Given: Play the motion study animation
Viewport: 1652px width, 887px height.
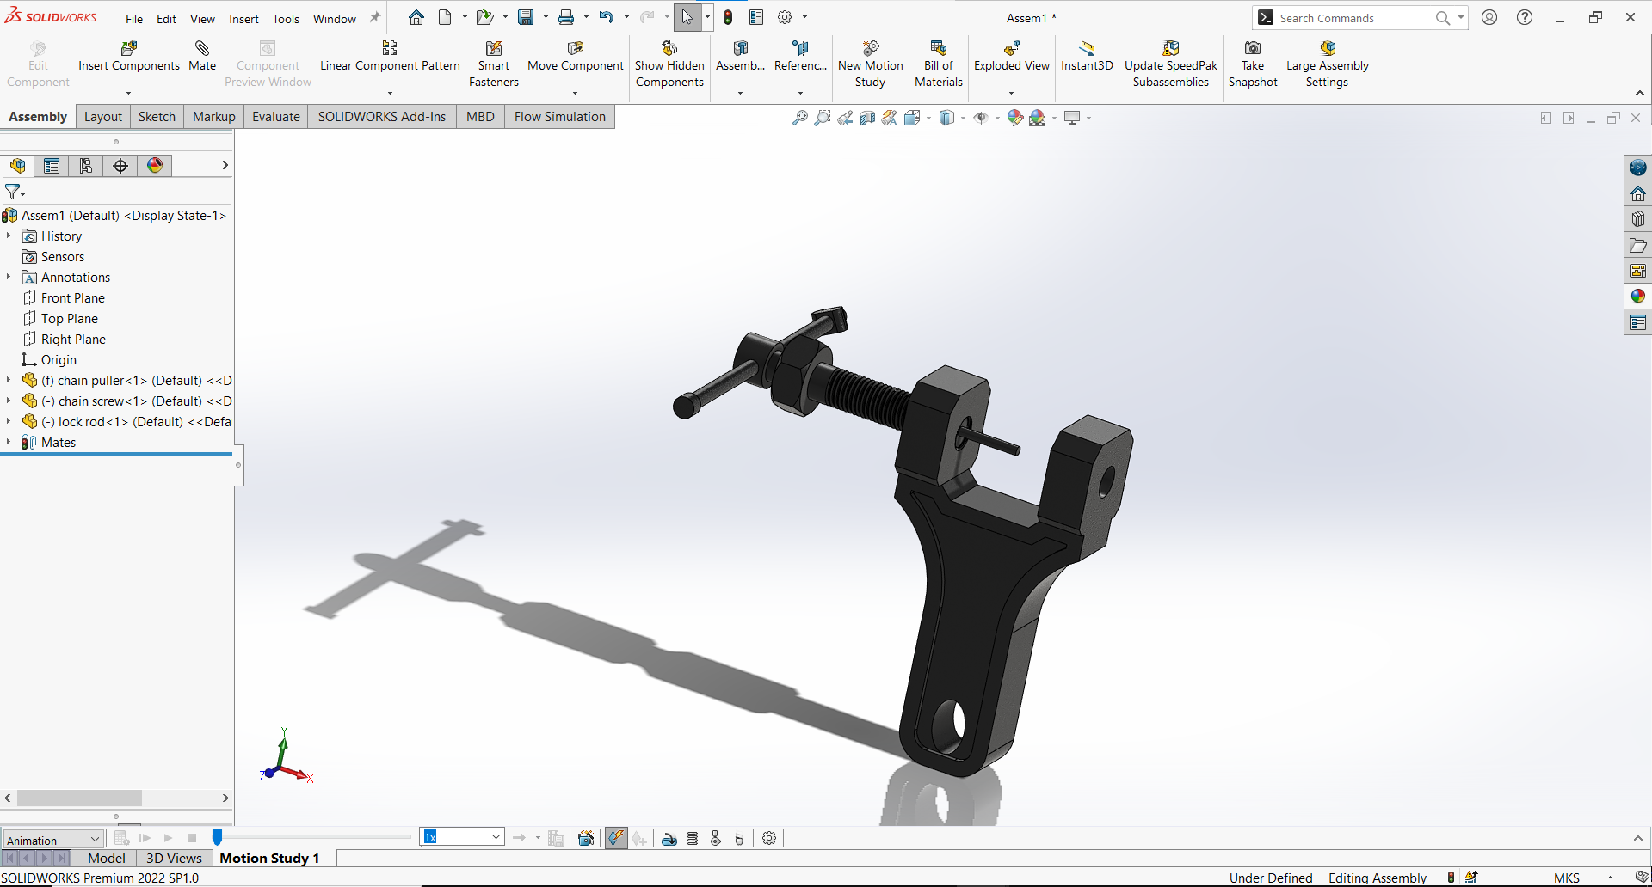Looking at the screenshot, I should pos(168,838).
